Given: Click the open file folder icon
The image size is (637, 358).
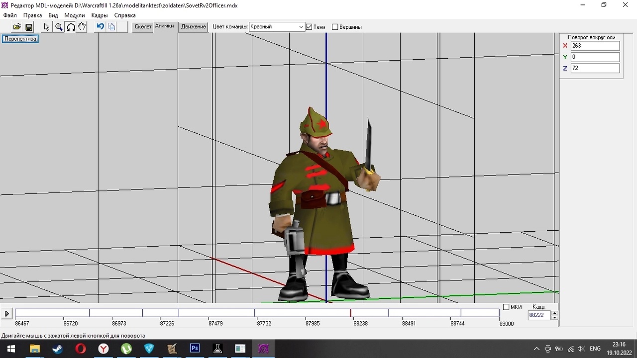Looking at the screenshot, I should (17, 27).
